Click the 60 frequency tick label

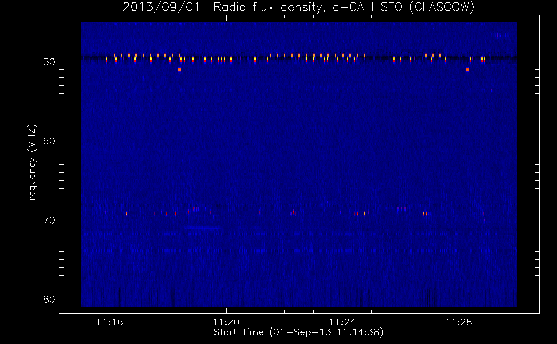49,141
